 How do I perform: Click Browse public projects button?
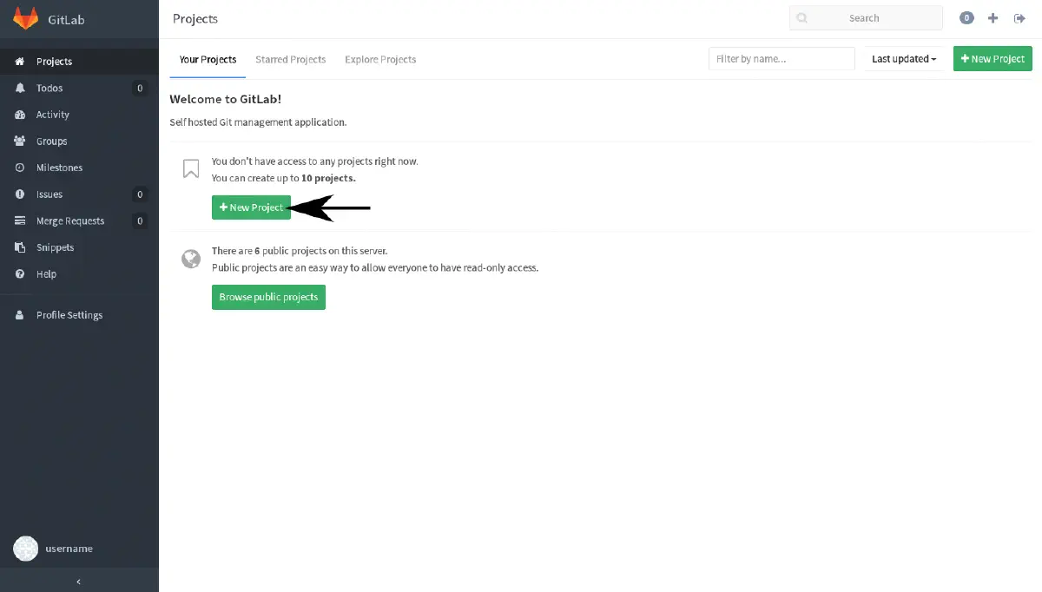point(268,297)
